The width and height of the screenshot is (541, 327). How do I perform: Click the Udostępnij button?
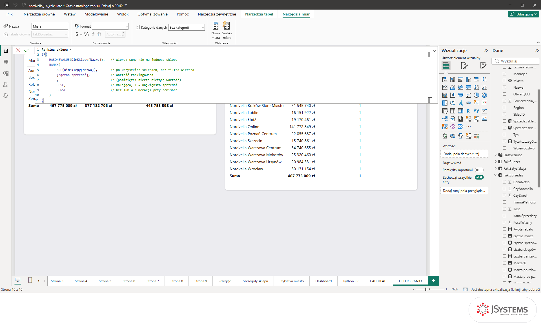pyautogui.click(x=524, y=14)
